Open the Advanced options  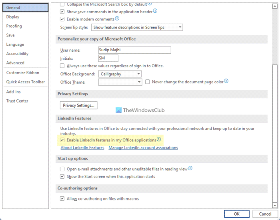point(25,63)
